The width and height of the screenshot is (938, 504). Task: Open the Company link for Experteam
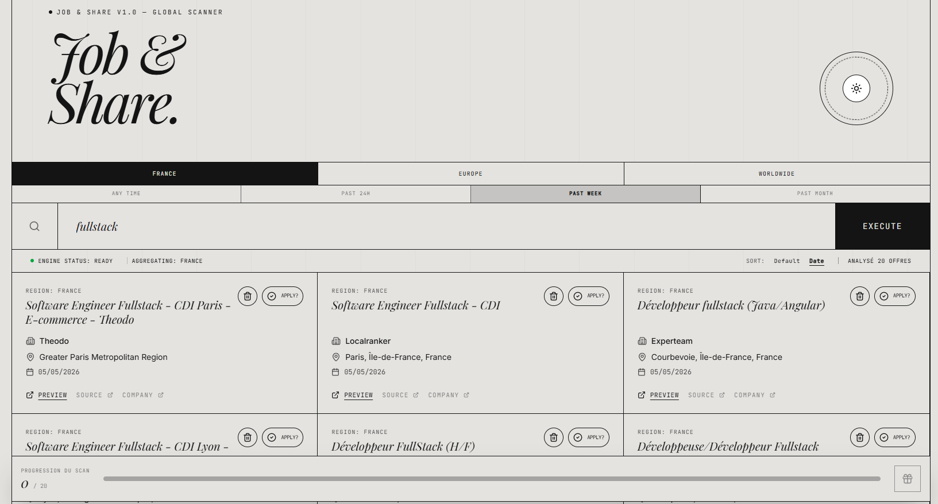(x=755, y=395)
